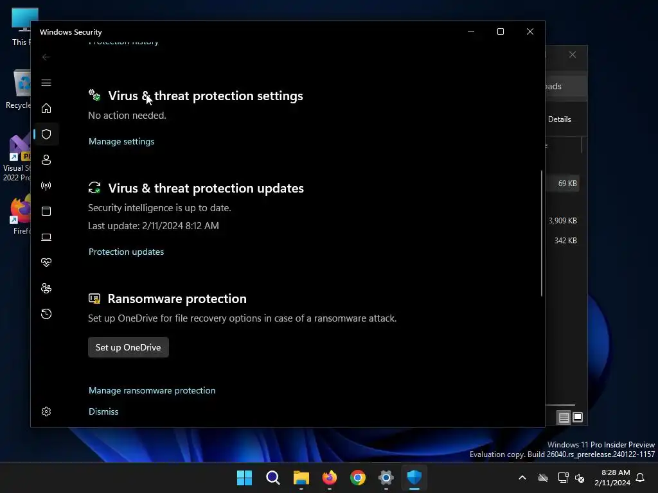Open Settings app from taskbar
Viewport: 658px width, 493px height.
tap(386, 478)
